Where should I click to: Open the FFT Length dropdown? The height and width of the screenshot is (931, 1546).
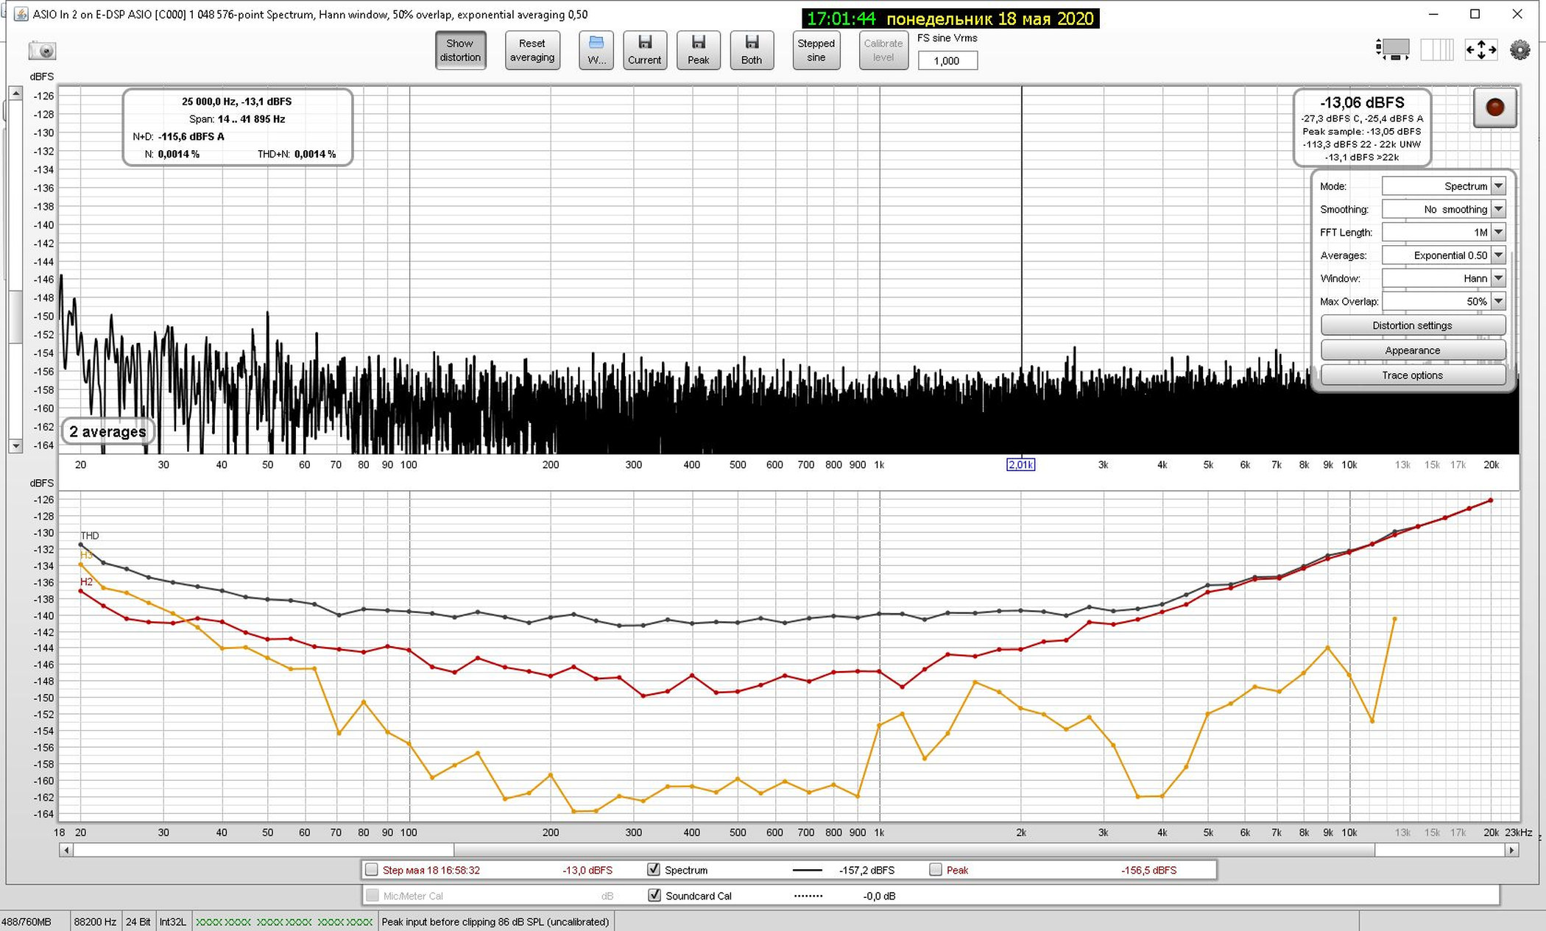[x=1444, y=232]
